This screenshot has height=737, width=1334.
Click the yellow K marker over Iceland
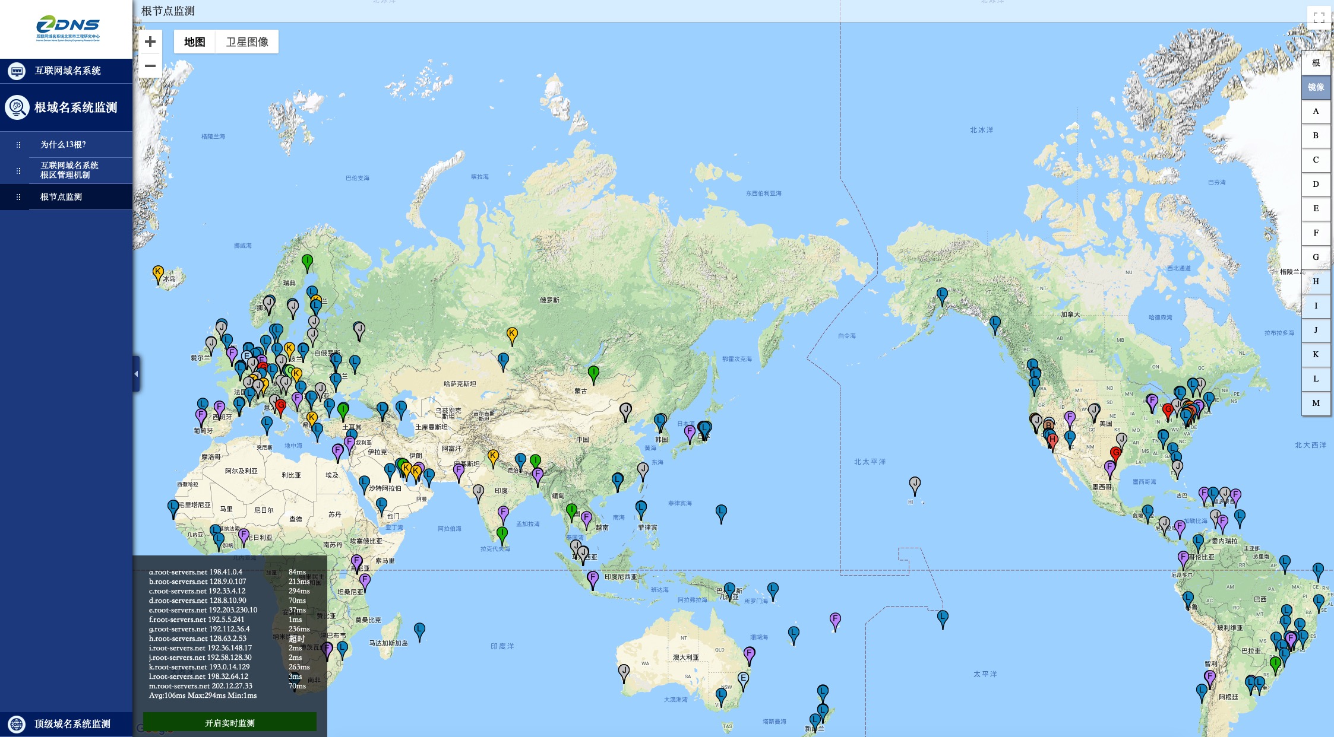tap(158, 273)
